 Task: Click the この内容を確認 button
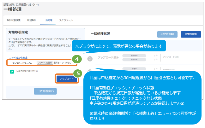click(167, 34)
